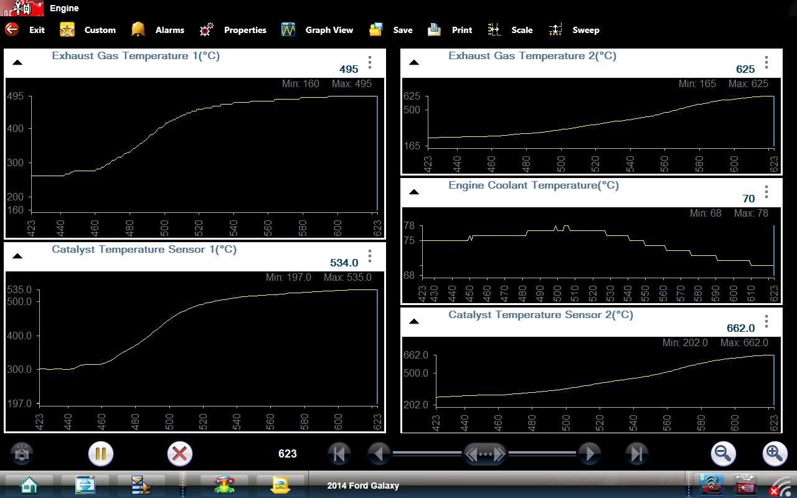
Task: Switch to Graph View
Action: click(288, 29)
